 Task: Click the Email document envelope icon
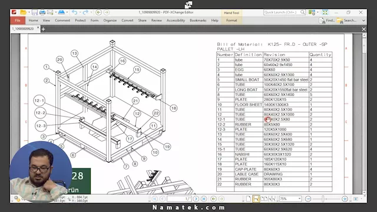click(50, 12)
